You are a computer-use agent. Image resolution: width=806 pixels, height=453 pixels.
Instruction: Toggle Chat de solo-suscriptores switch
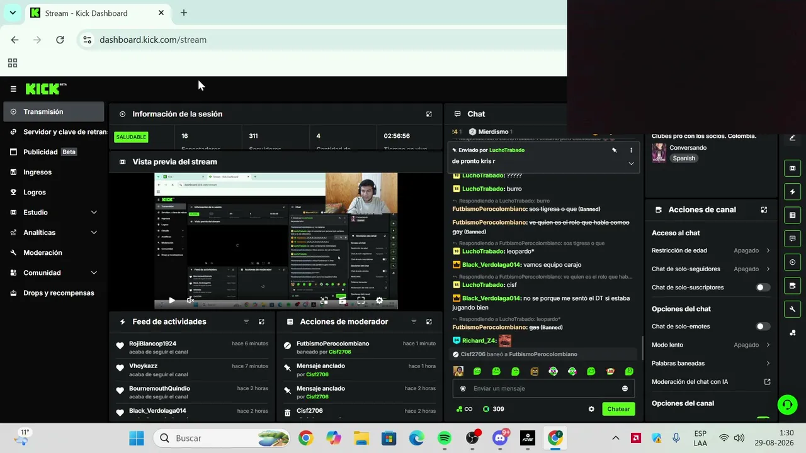pyautogui.click(x=763, y=288)
